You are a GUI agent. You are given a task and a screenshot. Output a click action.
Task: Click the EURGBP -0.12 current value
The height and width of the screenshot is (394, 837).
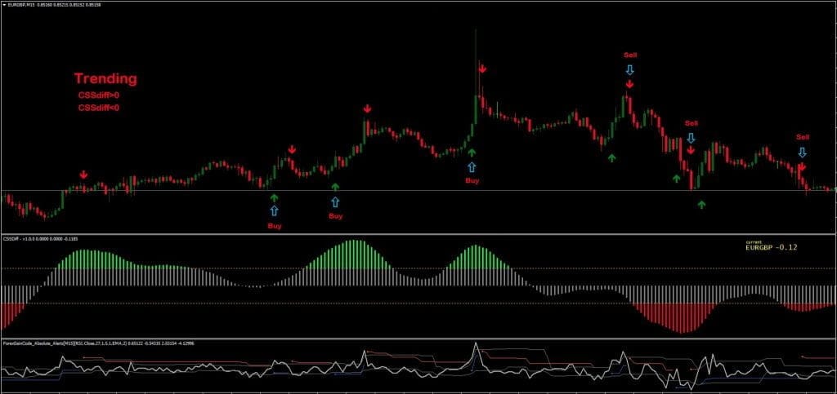click(772, 247)
